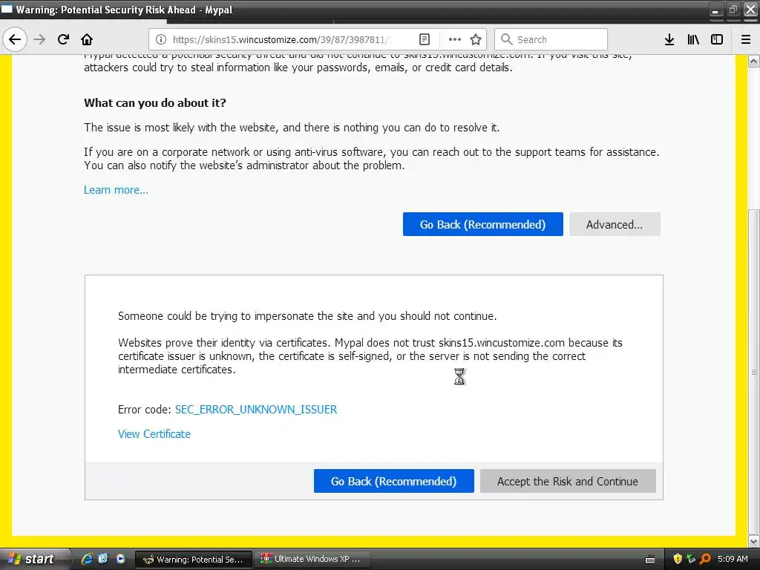The image size is (760, 570).
Task: Open the hamburger application menu
Action: coord(746,40)
